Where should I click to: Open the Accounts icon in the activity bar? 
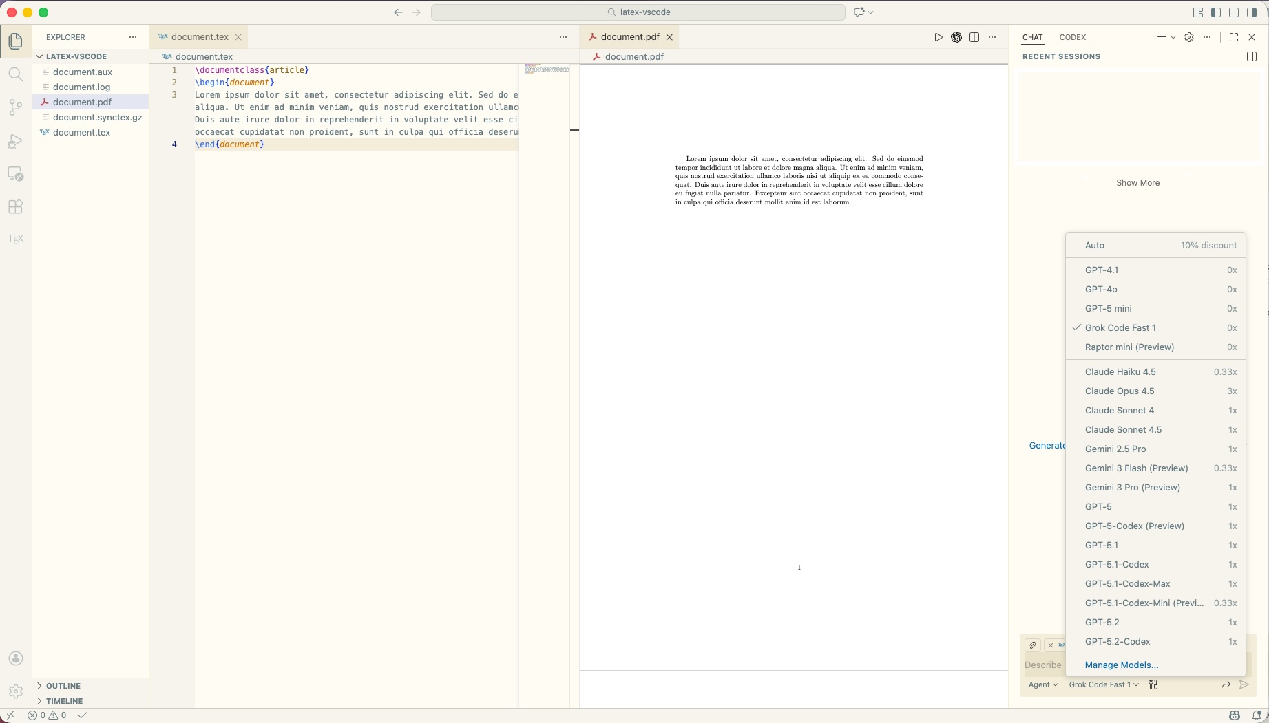point(15,658)
